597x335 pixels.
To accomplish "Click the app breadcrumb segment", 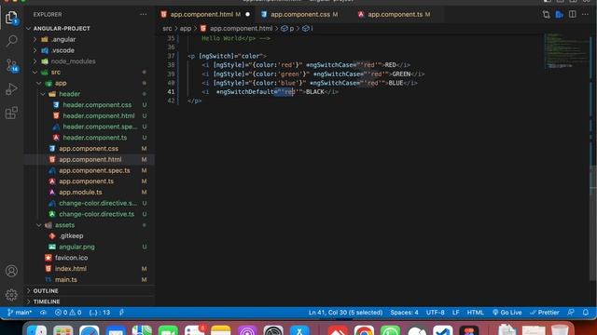I will 186,29.
